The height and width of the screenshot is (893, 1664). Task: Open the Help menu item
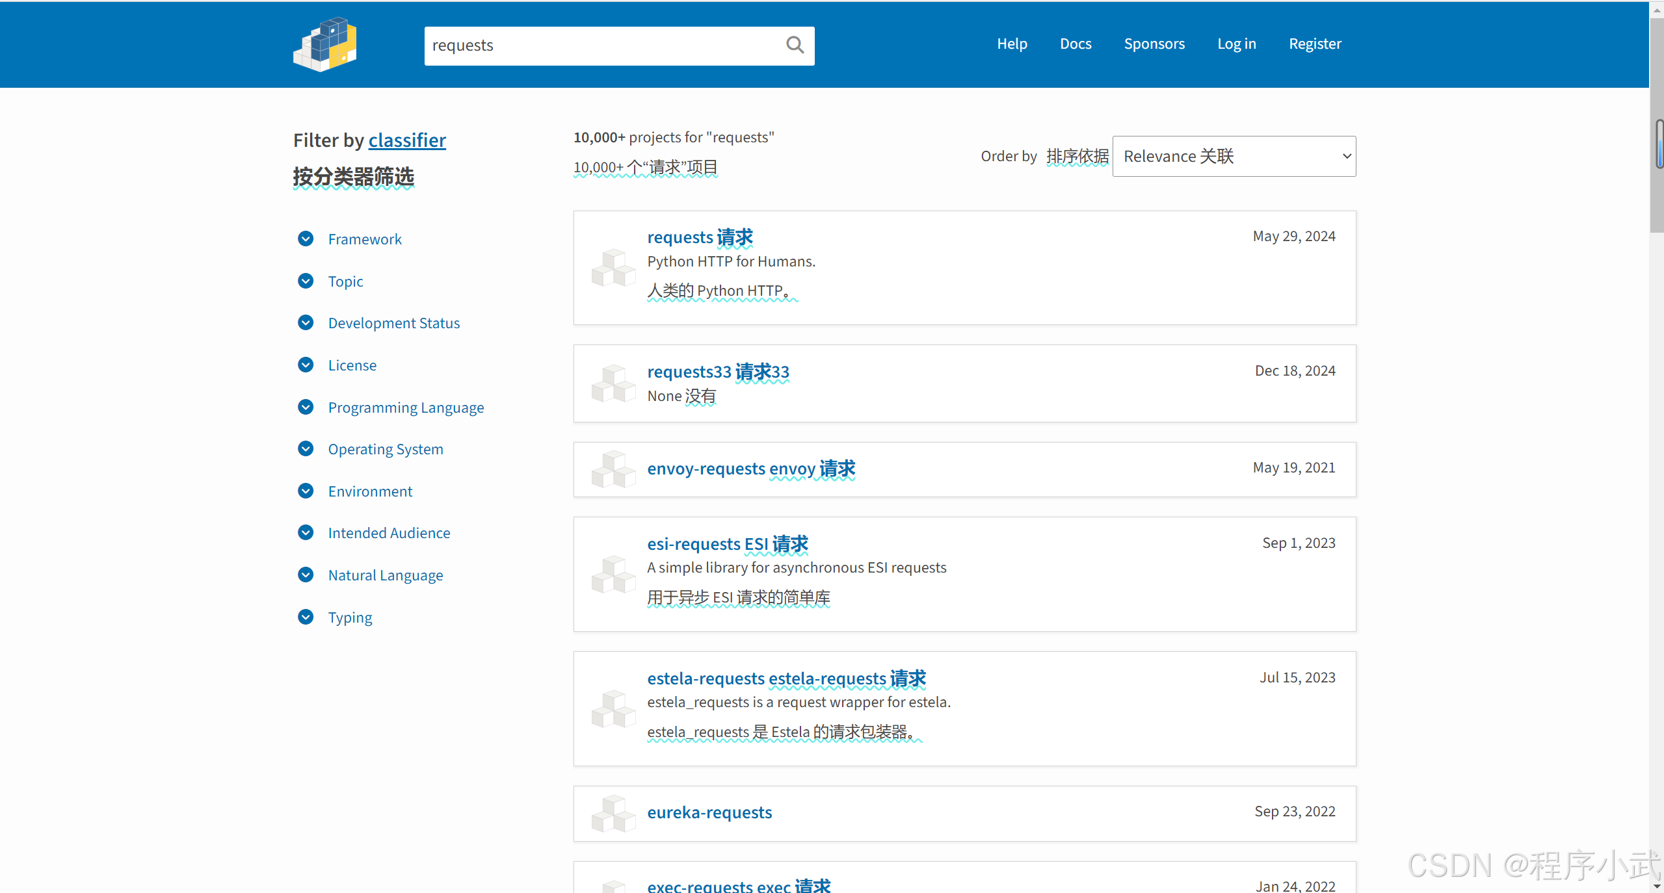1012,44
